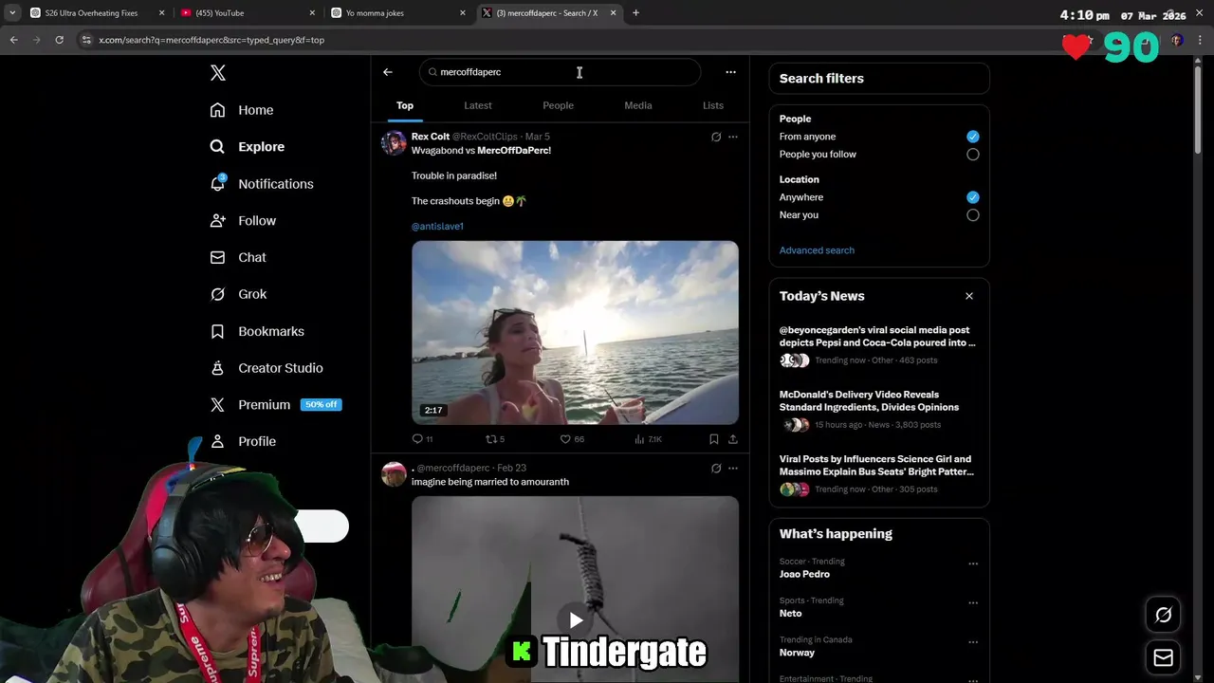Switch to (455) YouTube browser tab
The width and height of the screenshot is (1214, 683).
[x=247, y=13]
